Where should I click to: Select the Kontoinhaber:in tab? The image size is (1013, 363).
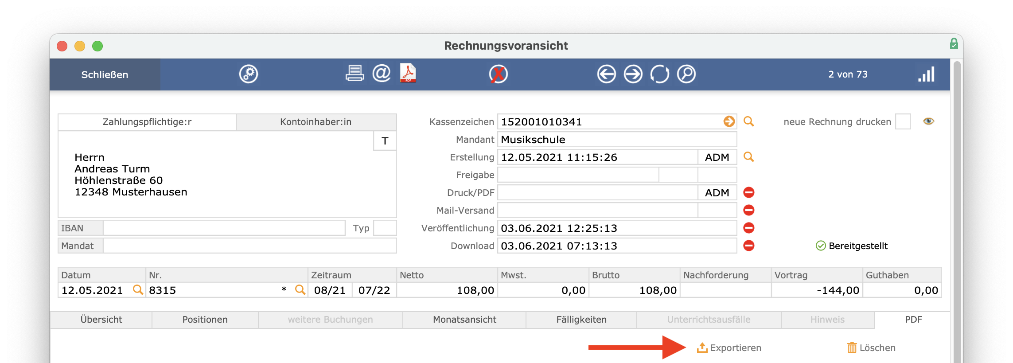coord(316,122)
